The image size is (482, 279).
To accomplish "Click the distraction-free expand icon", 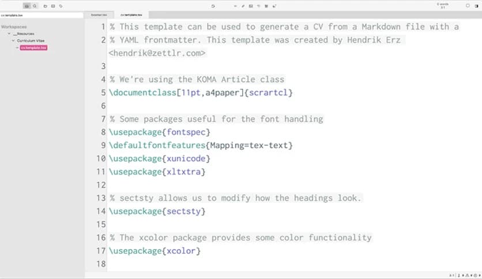I will (x=274, y=6).
